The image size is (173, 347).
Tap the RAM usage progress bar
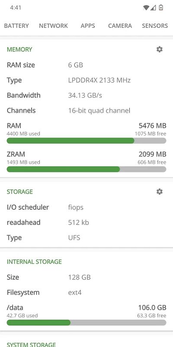point(86,141)
